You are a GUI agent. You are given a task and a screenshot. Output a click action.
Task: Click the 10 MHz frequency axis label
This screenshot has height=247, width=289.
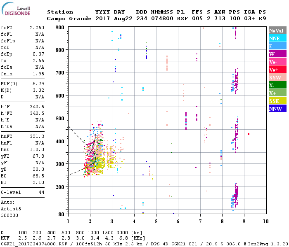(x=265, y=221)
